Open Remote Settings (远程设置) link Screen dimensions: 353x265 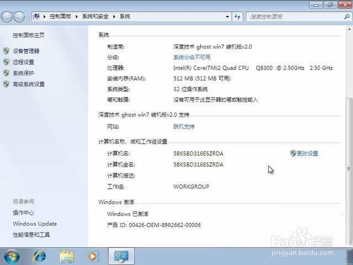coord(23,62)
